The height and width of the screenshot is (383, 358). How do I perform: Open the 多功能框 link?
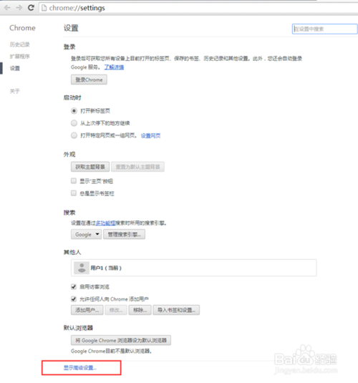[105, 223]
